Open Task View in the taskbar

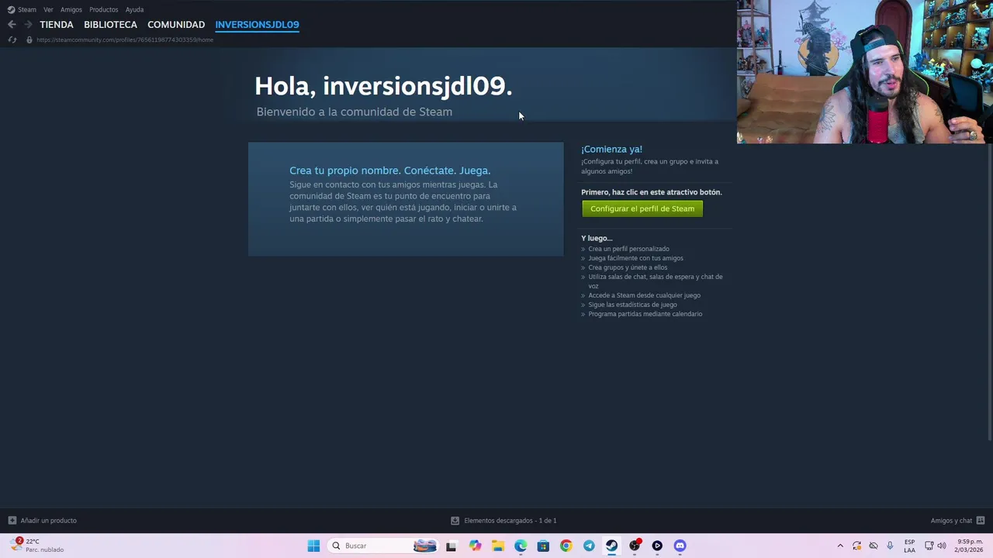click(451, 546)
